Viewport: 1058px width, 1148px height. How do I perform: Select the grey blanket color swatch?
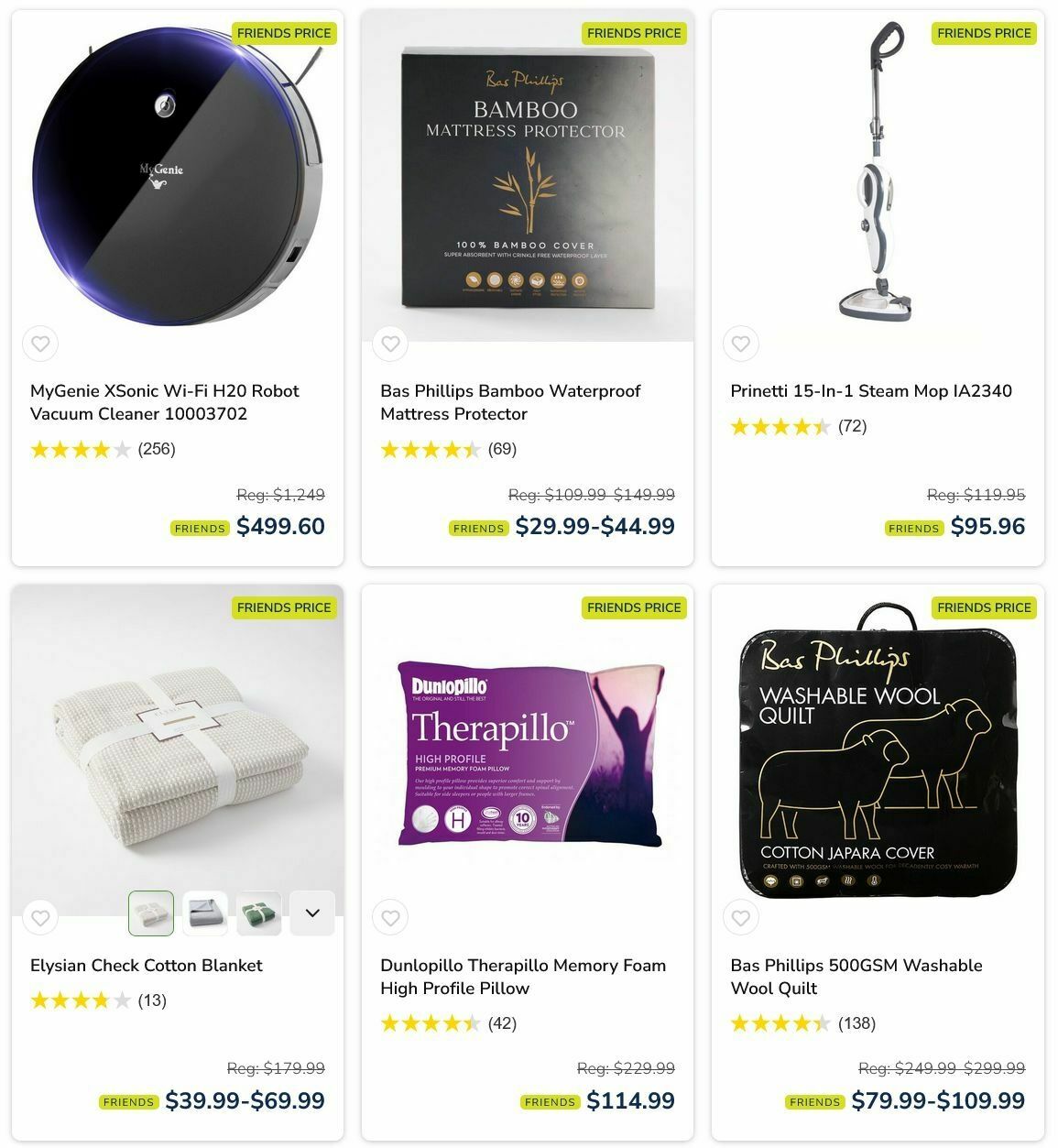click(205, 913)
